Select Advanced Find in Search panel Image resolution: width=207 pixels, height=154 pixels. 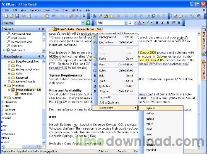tap(21, 34)
